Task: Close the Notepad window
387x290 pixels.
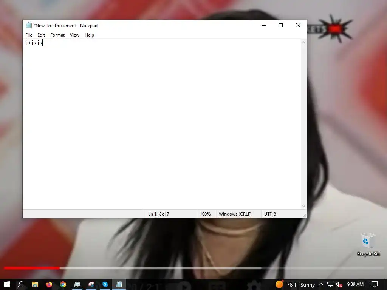Action: click(x=298, y=25)
